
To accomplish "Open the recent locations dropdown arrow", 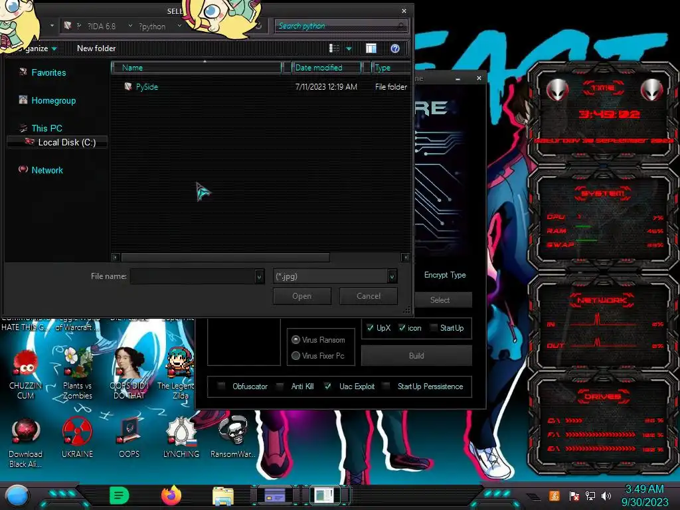I will 52,26.
